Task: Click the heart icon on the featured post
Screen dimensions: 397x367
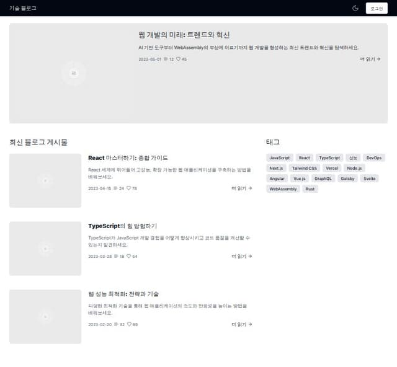Action: point(178,60)
